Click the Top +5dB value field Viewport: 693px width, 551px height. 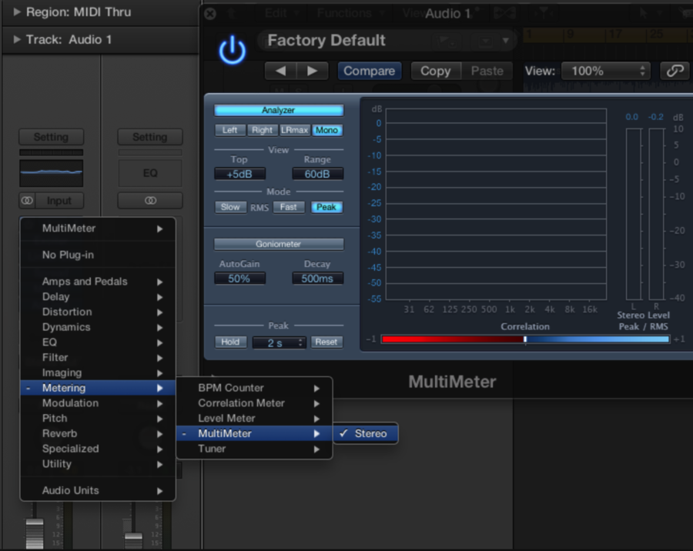point(239,174)
